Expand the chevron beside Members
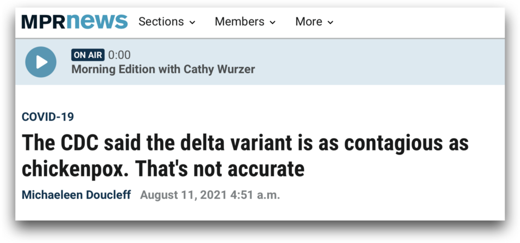This screenshot has width=520, height=243. tap(273, 22)
